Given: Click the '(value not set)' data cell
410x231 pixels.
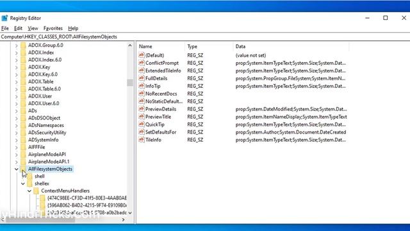Looking at the screenshot, I should tap(250, 55).
